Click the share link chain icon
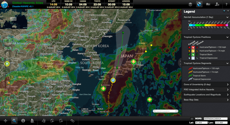 (72, 121)
